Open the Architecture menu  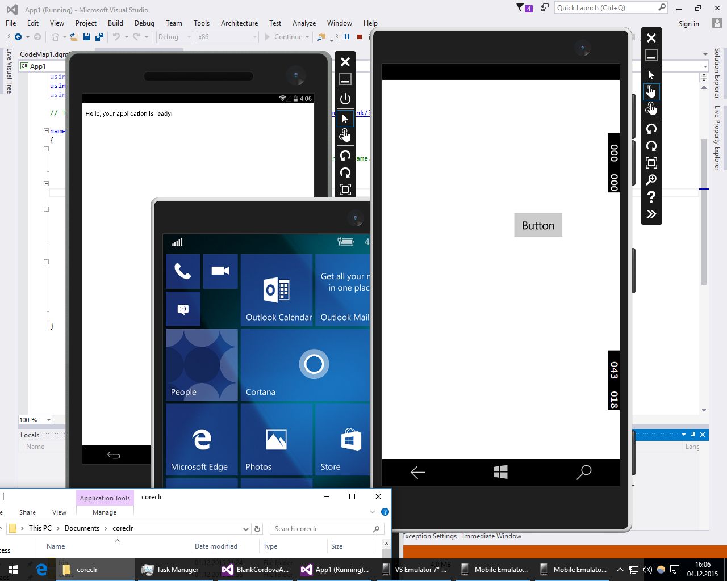(x=239, y=23)
